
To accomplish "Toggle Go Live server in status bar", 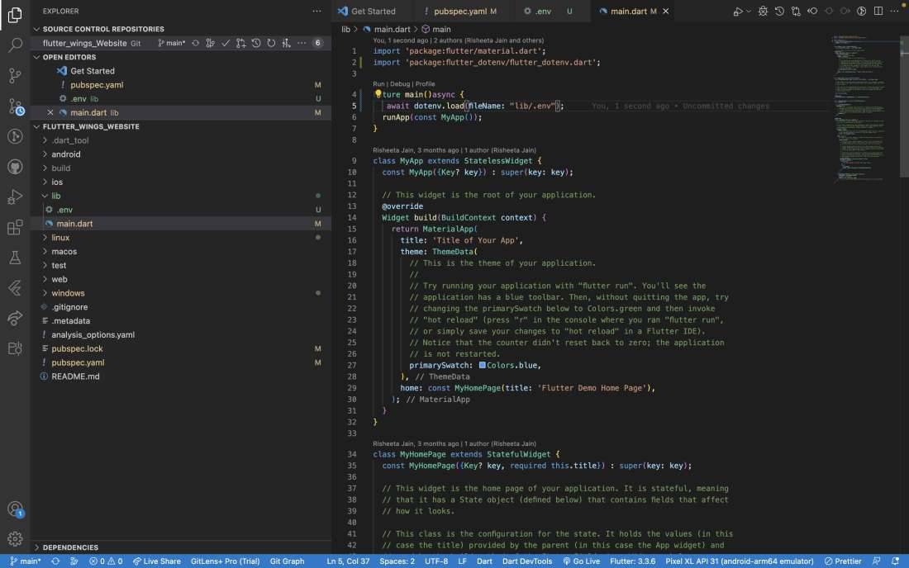I will pos(581,561).
